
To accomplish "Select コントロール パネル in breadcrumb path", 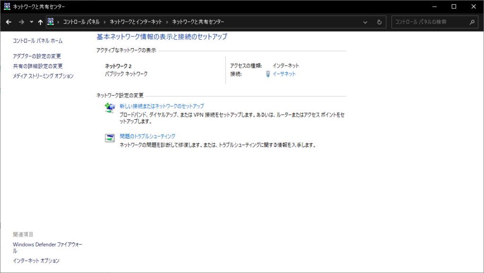I will click(81, 22).
